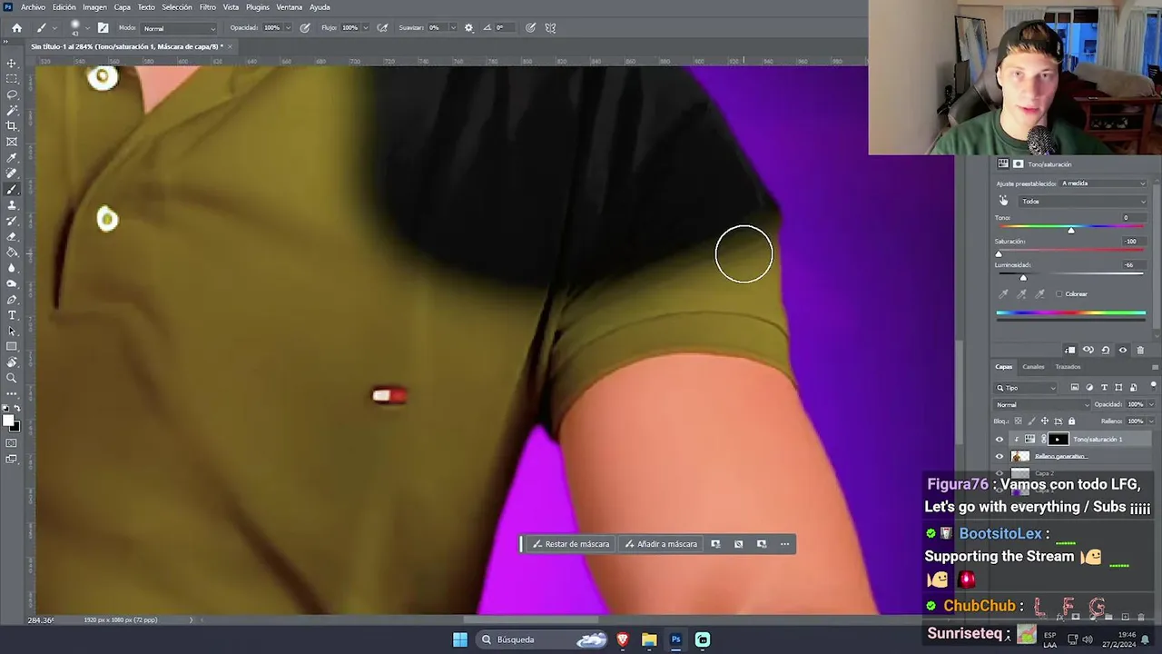
Task: Hide the Relleno generativo layer
Action: pos(1000,456)
